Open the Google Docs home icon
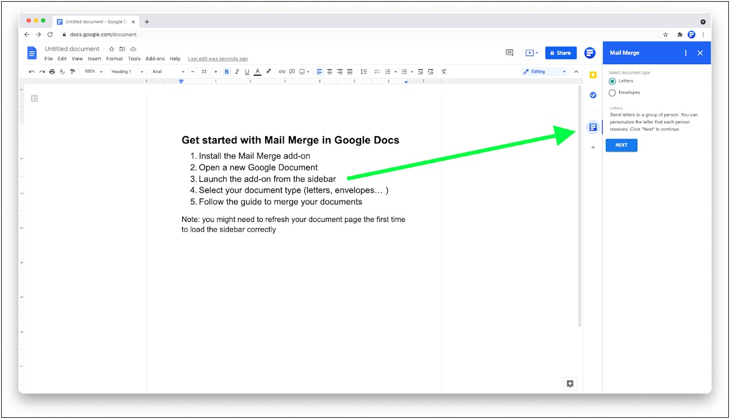This screenshot has height=419, width=730. click(x=32, y=53)
